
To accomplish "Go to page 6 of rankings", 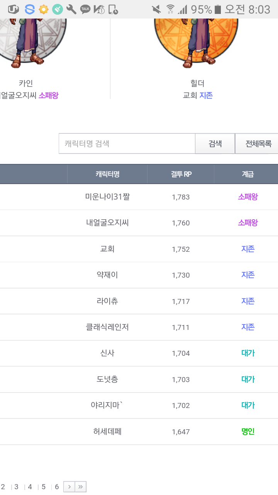I will coord(57,487).
